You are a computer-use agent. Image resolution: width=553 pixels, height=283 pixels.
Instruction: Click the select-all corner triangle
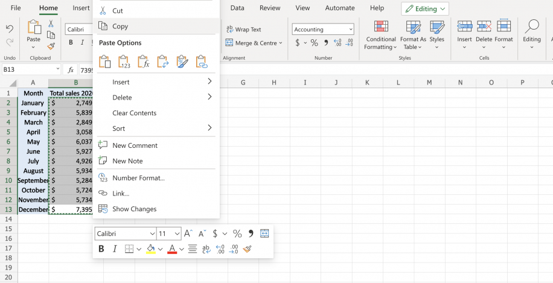click(x=13, y=83)
